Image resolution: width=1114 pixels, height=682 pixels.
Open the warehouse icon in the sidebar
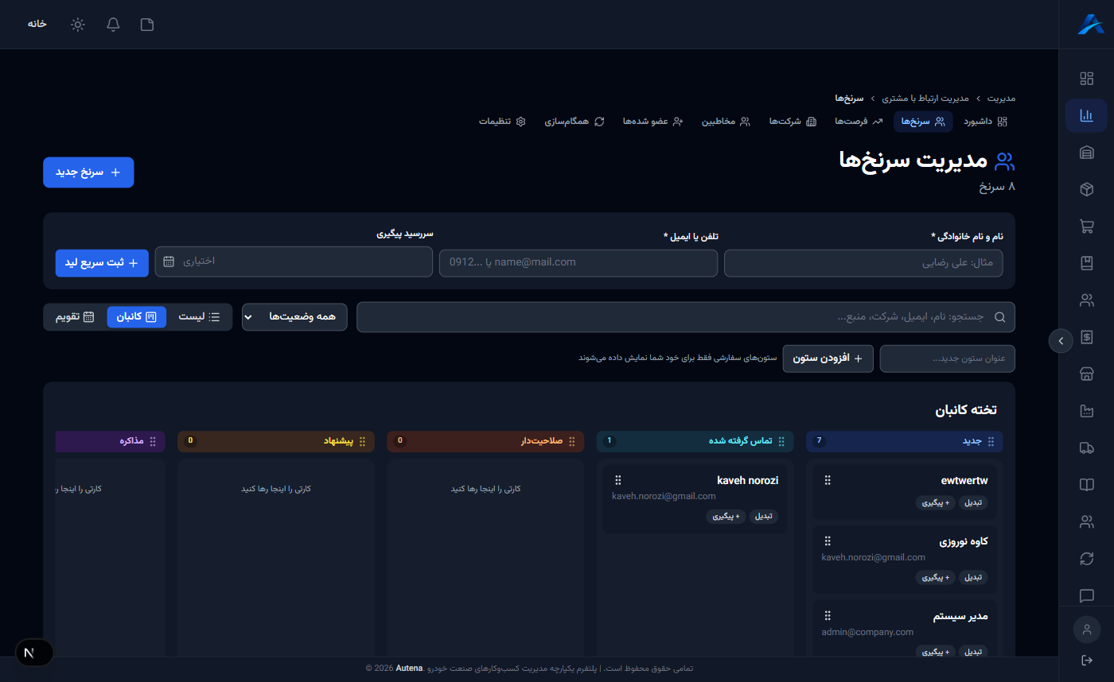[x=1086, y=153]
